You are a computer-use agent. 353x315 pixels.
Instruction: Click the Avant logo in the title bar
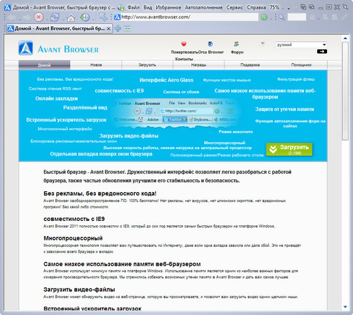point(7,8)
